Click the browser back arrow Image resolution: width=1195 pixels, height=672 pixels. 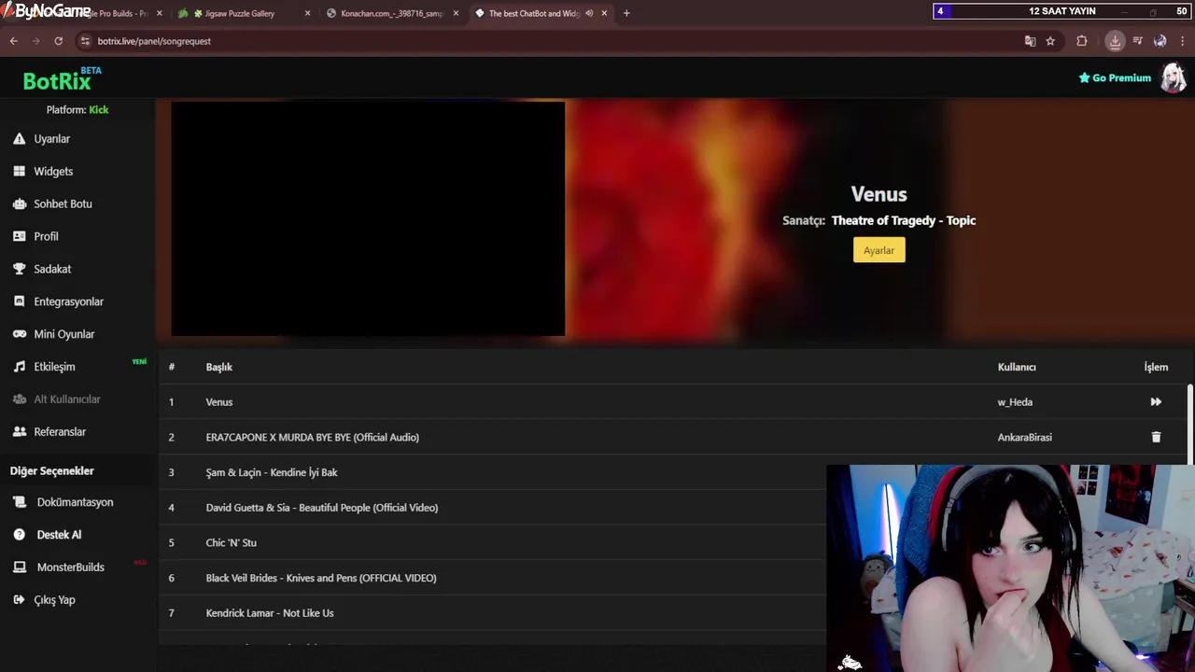13,41
